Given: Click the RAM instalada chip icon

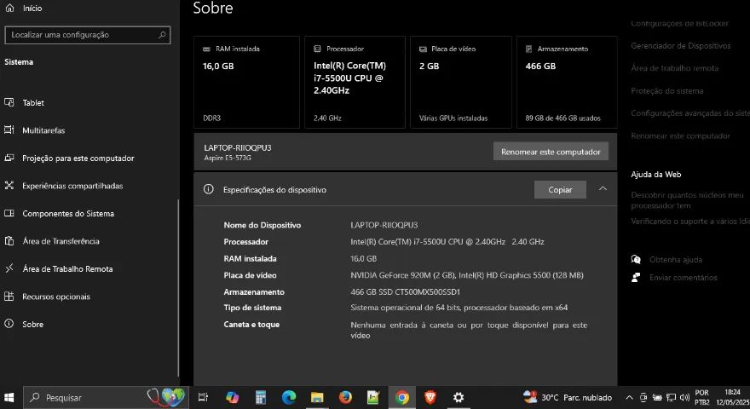Looking at the screenshot, I should point(206,49).
